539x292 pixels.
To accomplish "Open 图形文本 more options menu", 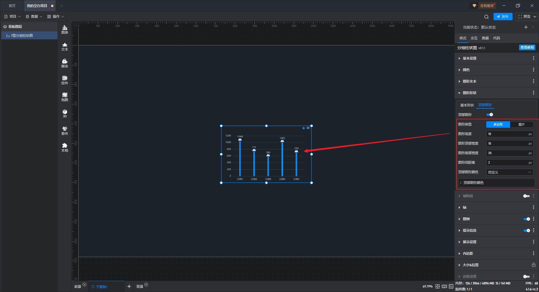I will tap(533, 81).
